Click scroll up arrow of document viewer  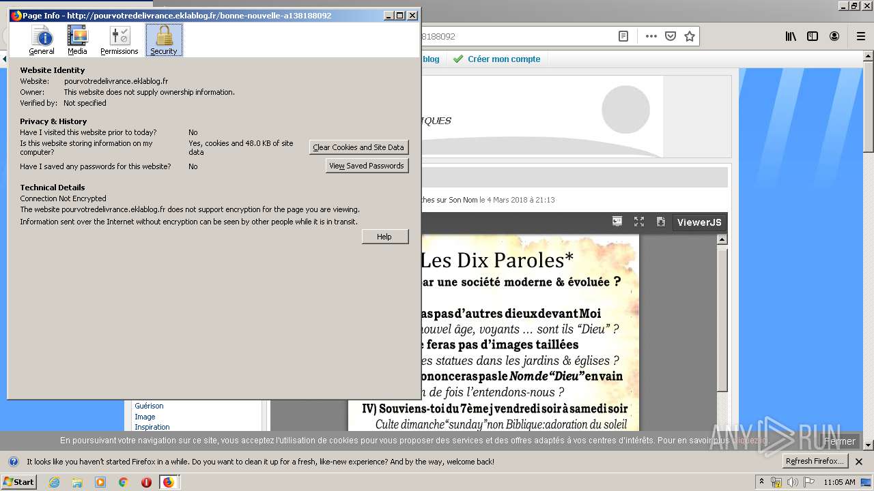(x=722, y=239)
